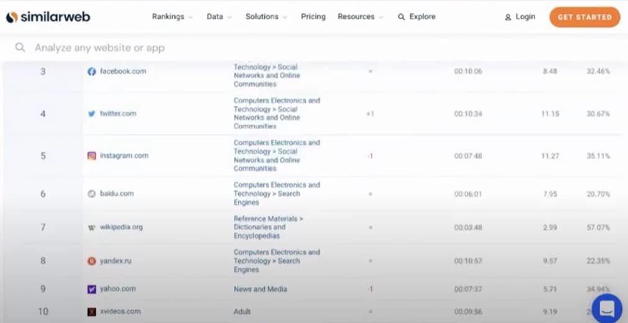Click the Login user icon
Image resolution: width=628 pixels, height=323 pixels.
(x=508, y=17)
